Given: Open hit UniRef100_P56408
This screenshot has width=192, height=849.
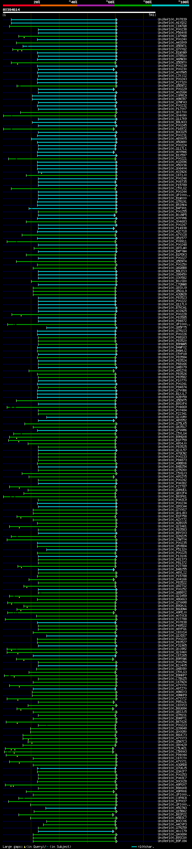Looking at the screenshot, I should (x=172, y=33).
